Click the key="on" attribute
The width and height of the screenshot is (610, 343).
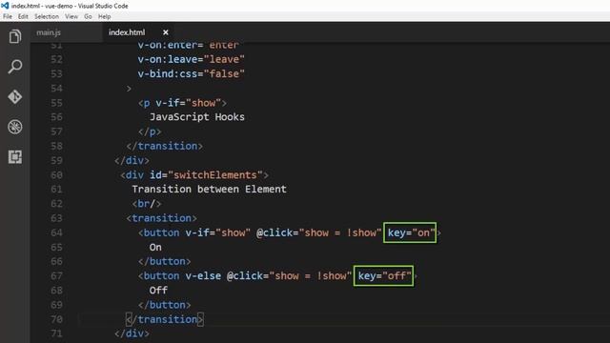[411, 232]
